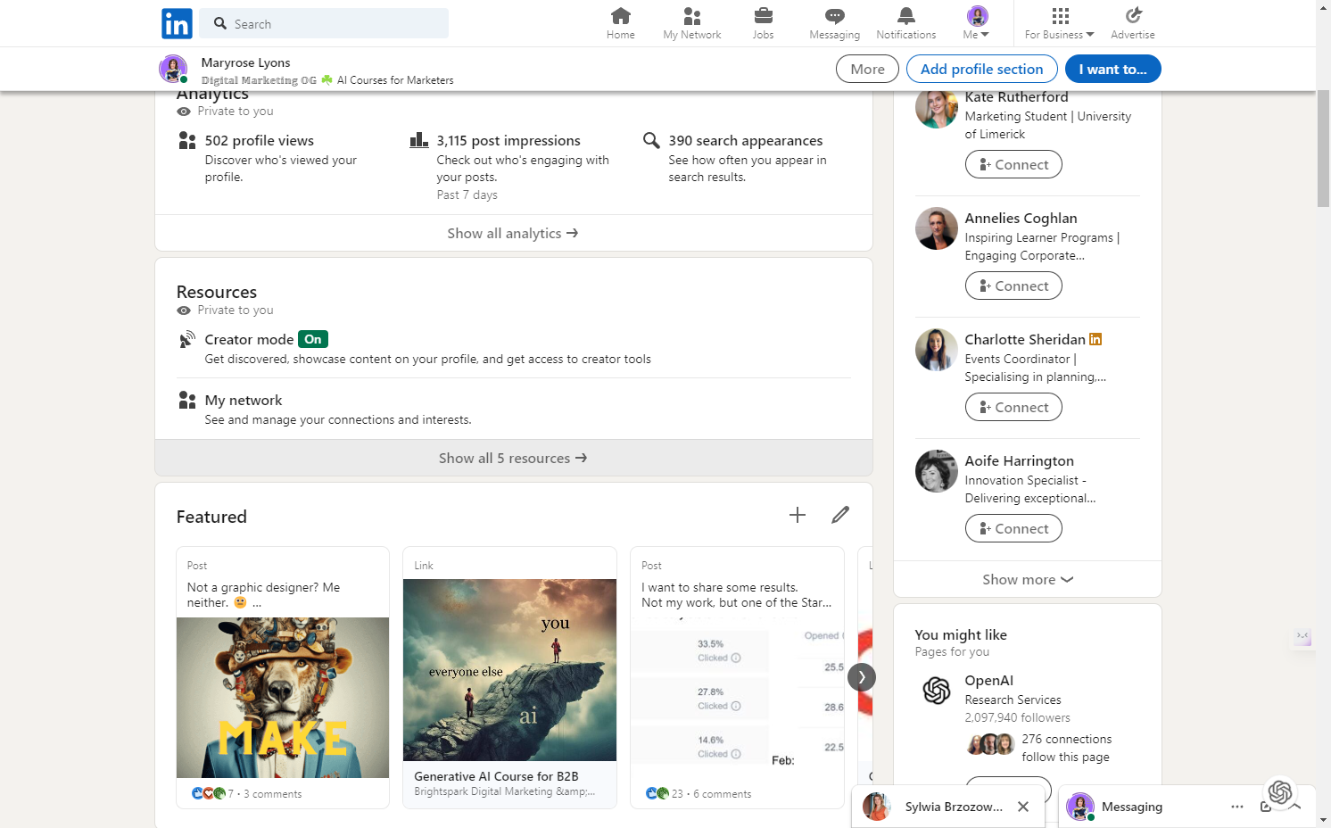Open the Messaging overlay tab
Viewport: 1331px width, 828px height.
tap(1131, 807)
